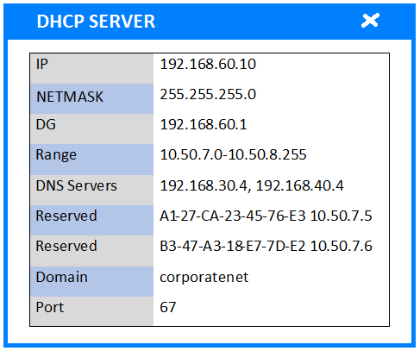Select the first Reserved label cell
The image size is (420, 351).
(x=91, y=221)
